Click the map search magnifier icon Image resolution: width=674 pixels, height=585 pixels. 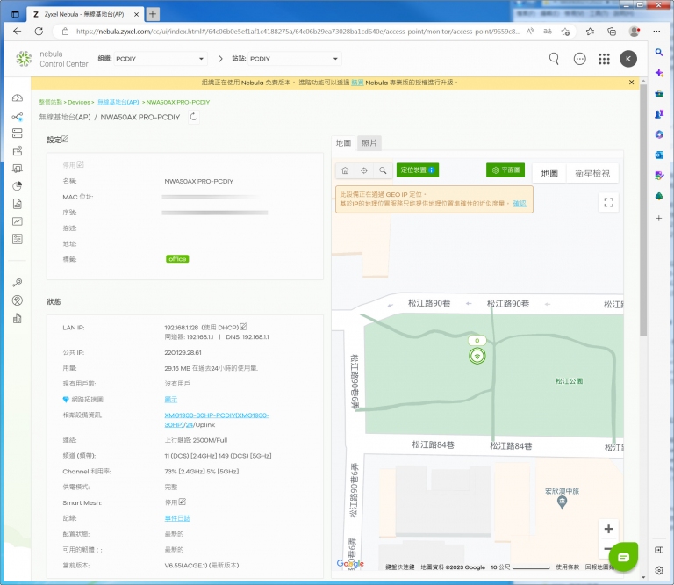383,170
